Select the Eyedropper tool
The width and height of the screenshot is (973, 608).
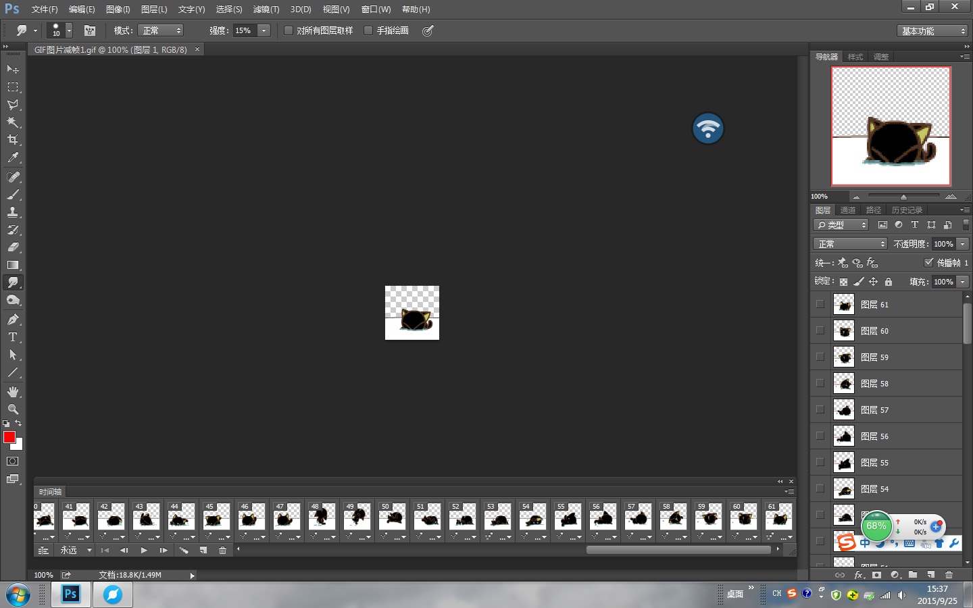[13, 158]
